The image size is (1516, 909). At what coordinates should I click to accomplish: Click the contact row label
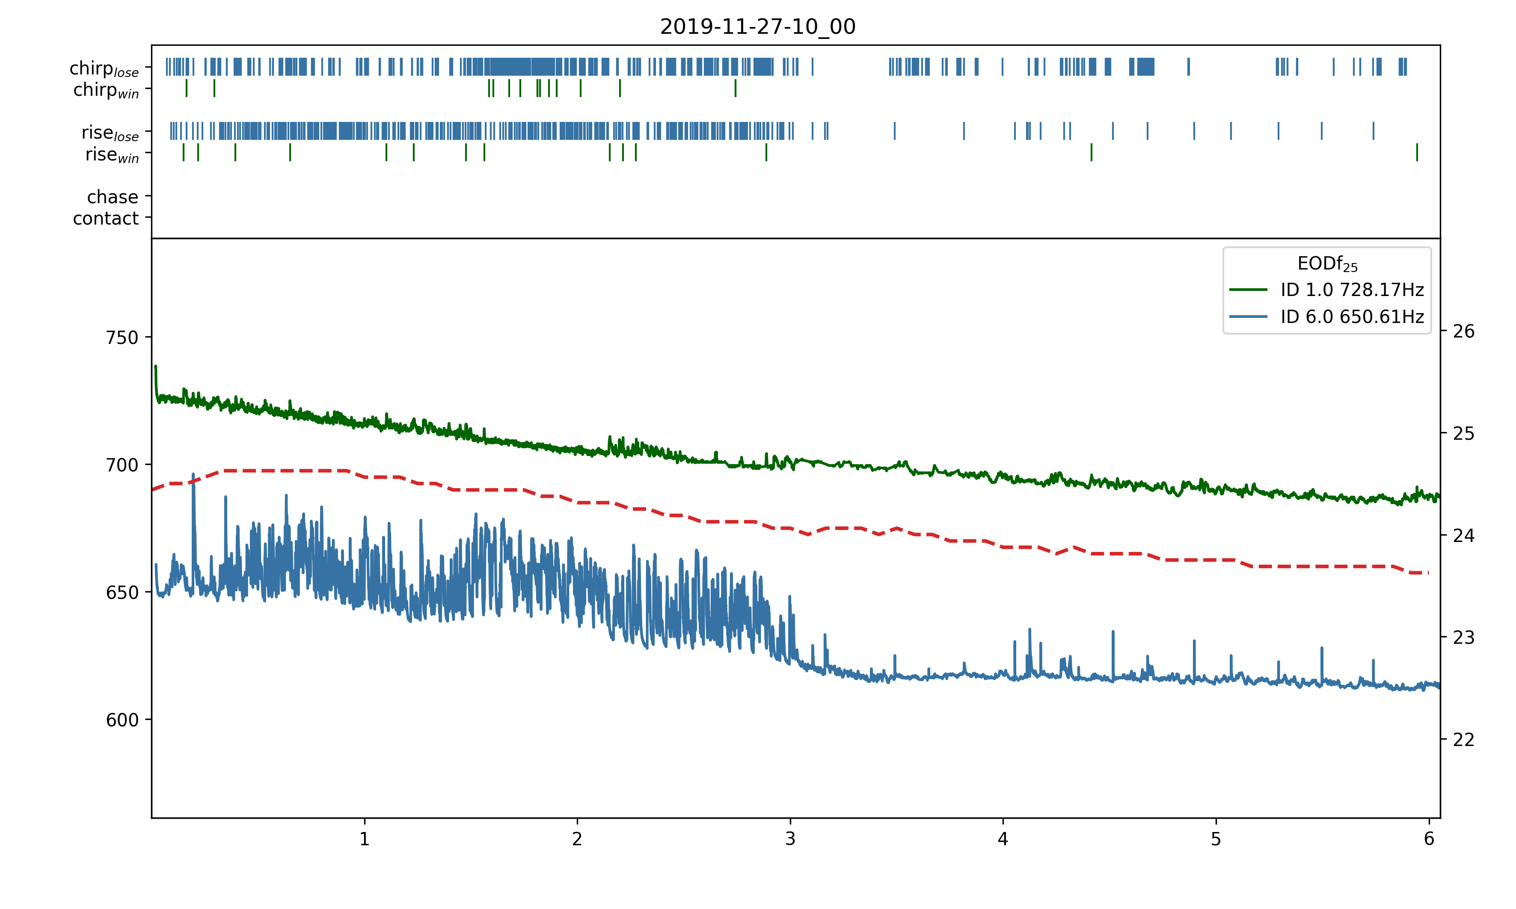(105, 218)
